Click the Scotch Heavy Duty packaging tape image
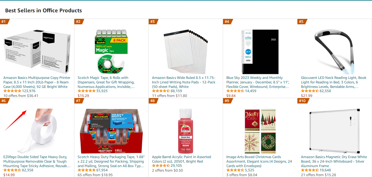Screen dimensions: 372x177 [x=112, y=131]
